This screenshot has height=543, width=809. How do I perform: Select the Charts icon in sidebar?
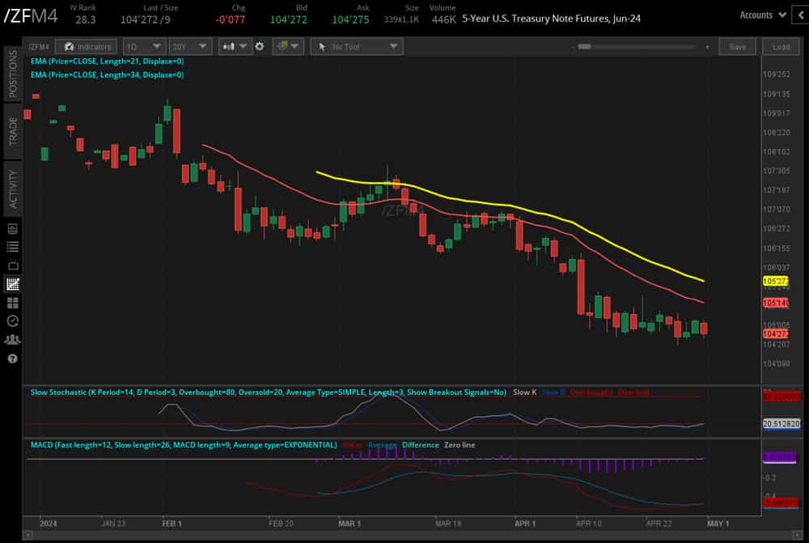click(x=12, y=284)
